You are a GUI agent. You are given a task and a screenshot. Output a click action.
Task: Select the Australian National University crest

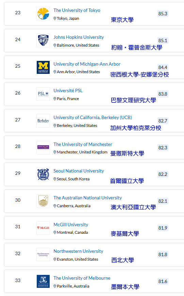tap(43, 201)
